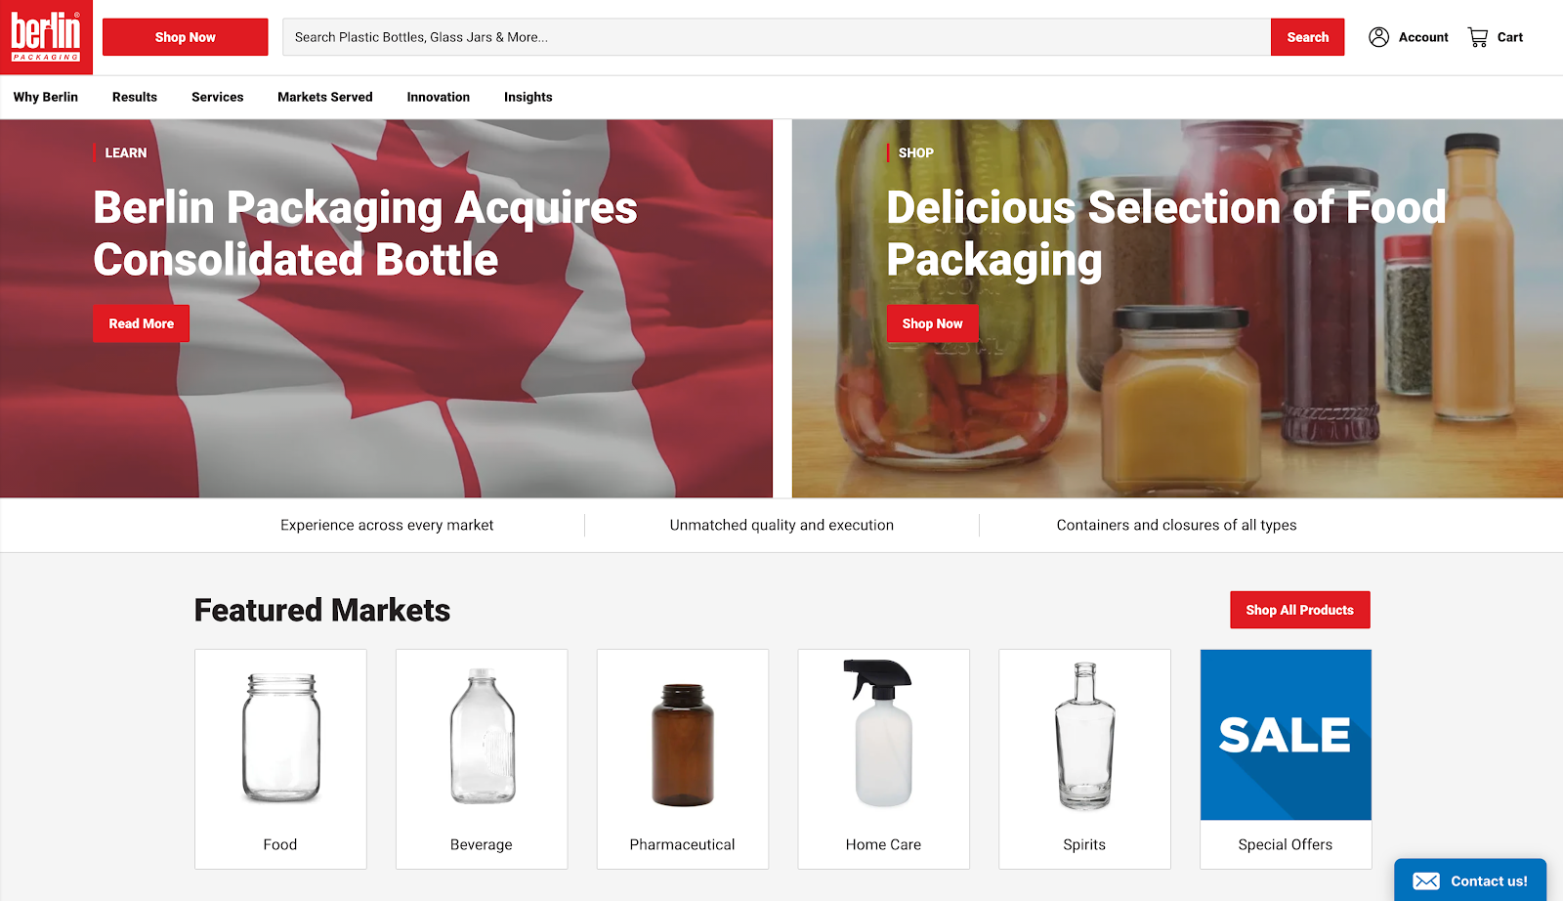Viewport: 1563px width, 901px height.
Task: Open the Special Offers SALE tile
Action: (1286, 734)
